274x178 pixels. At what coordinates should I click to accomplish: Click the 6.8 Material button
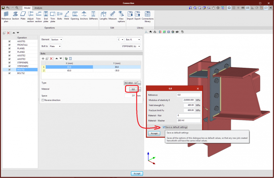(133, 89)
